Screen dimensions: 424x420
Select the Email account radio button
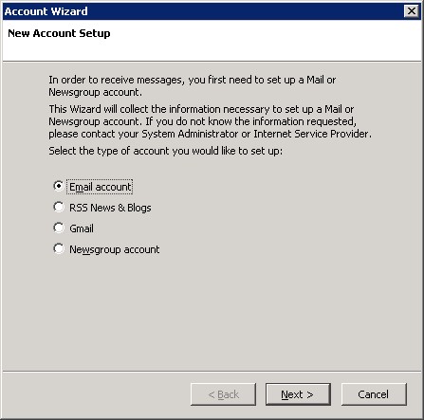59,186
